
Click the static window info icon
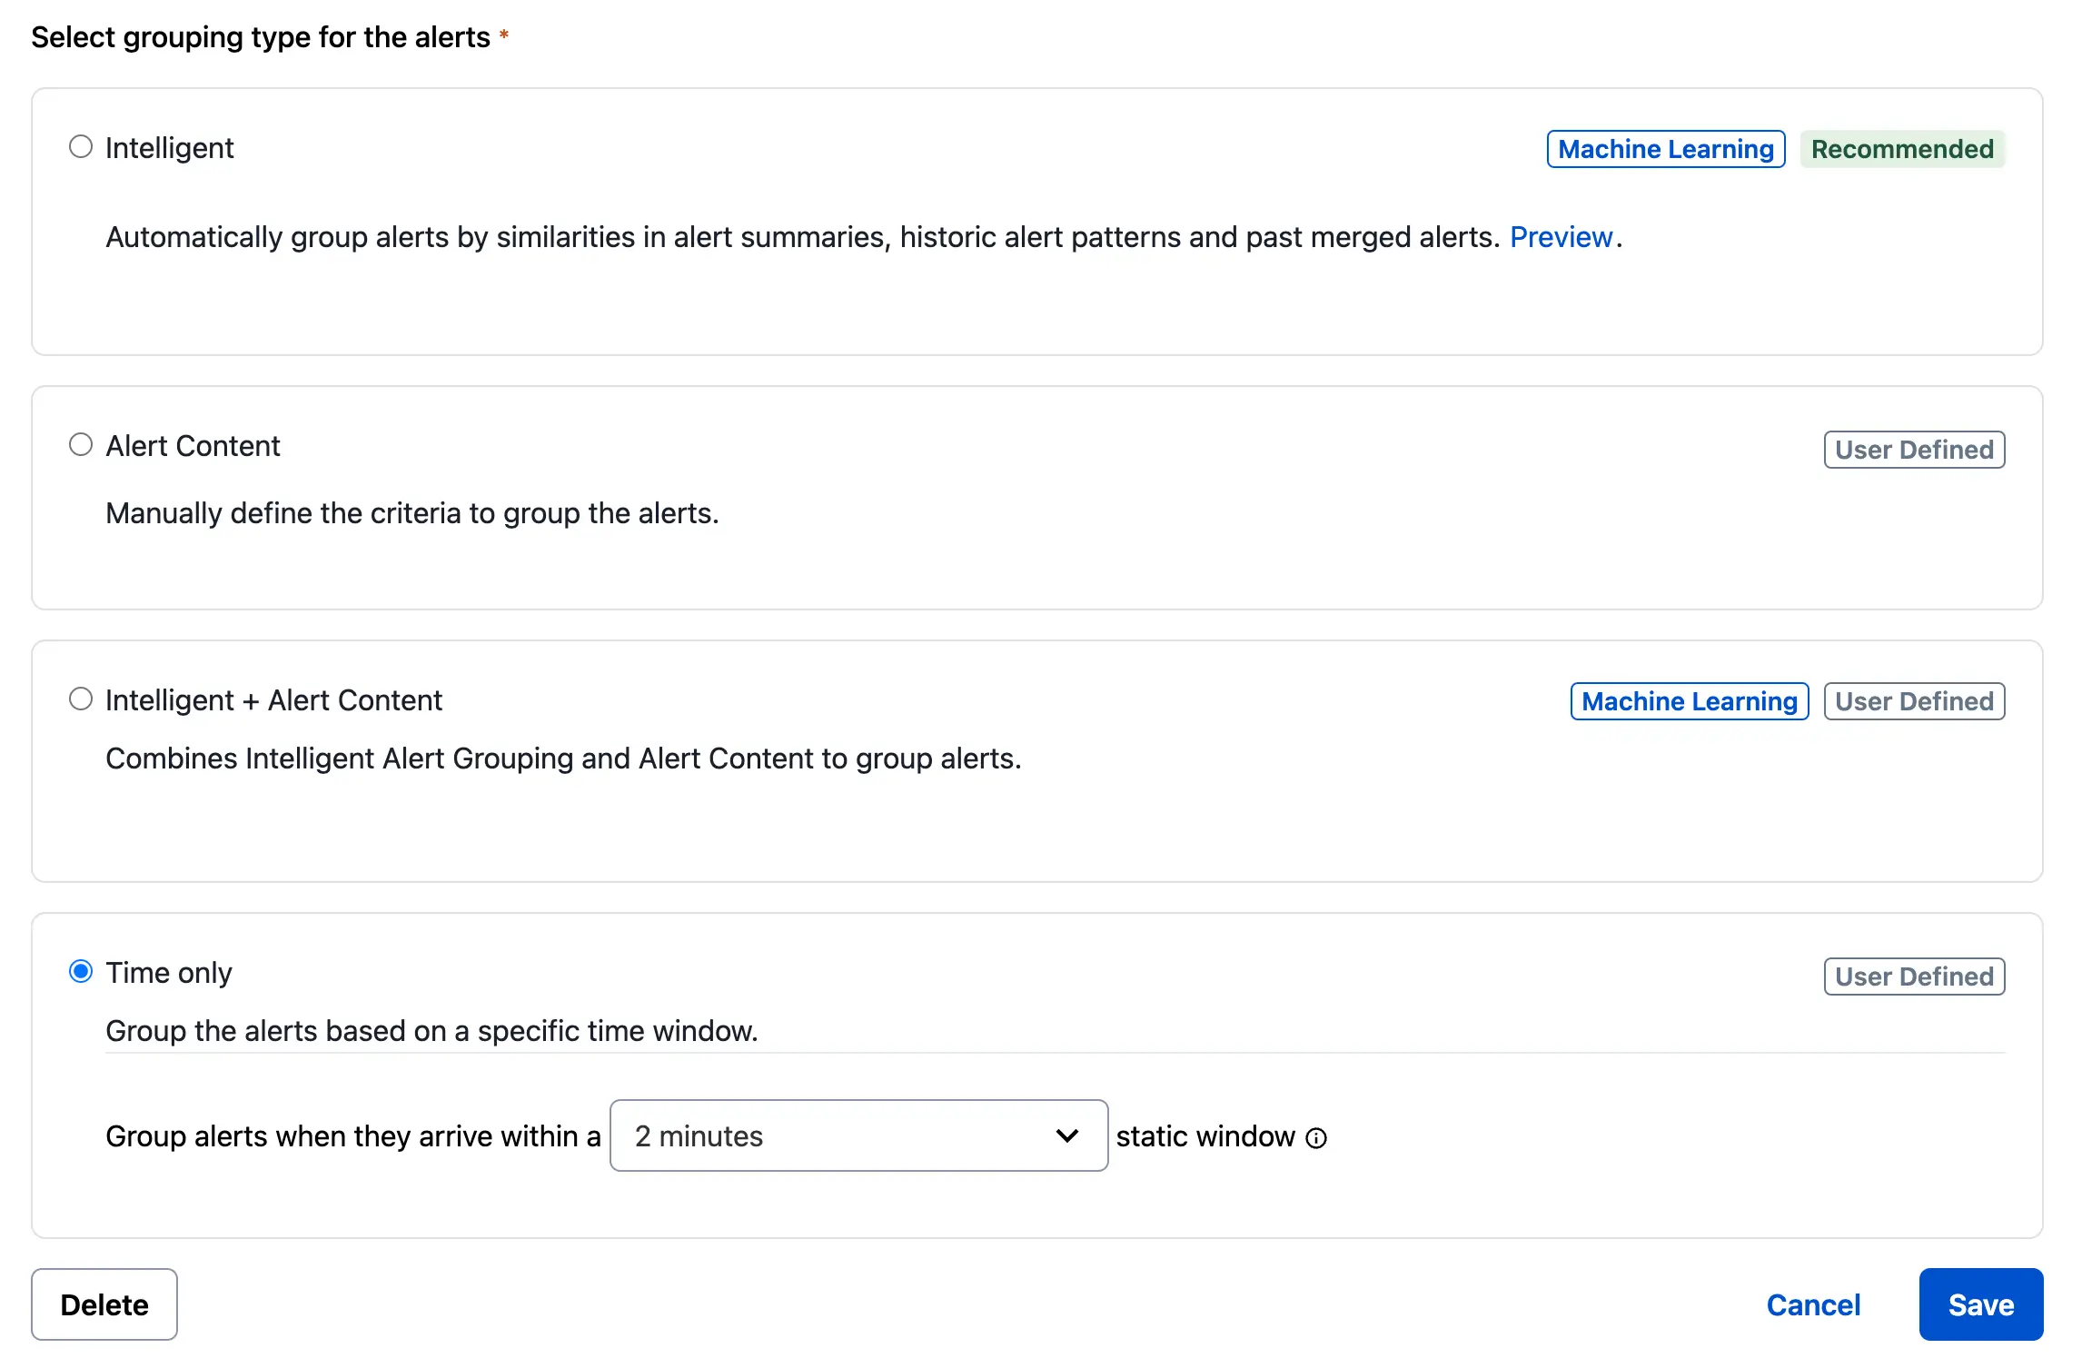coord(1316,1138)
